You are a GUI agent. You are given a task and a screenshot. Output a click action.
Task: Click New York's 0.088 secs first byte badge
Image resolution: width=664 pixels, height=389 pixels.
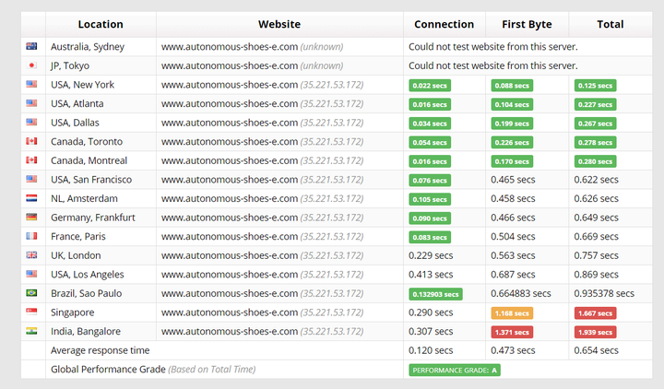click(512, 86)
